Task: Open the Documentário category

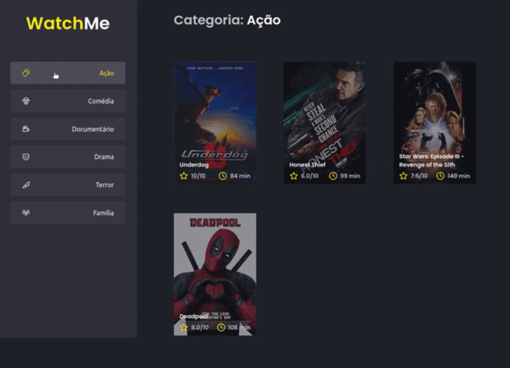Action: point(68,129)
